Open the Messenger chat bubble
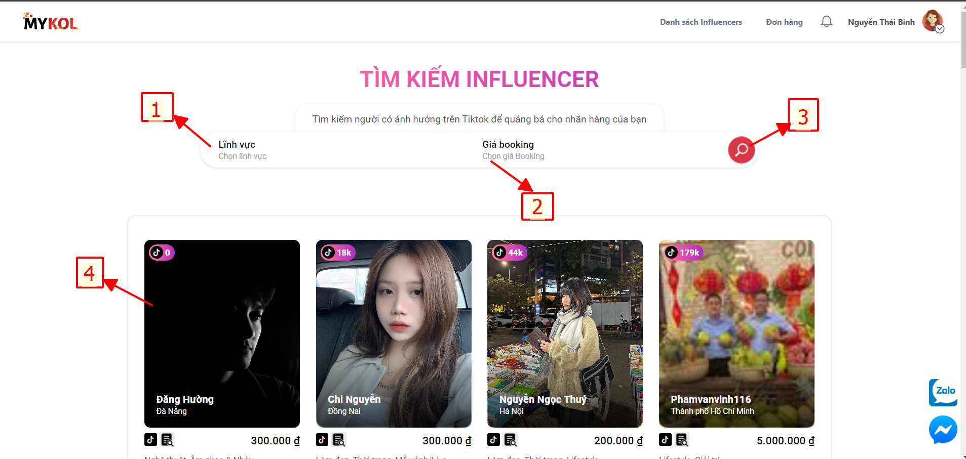 [943, 430]
